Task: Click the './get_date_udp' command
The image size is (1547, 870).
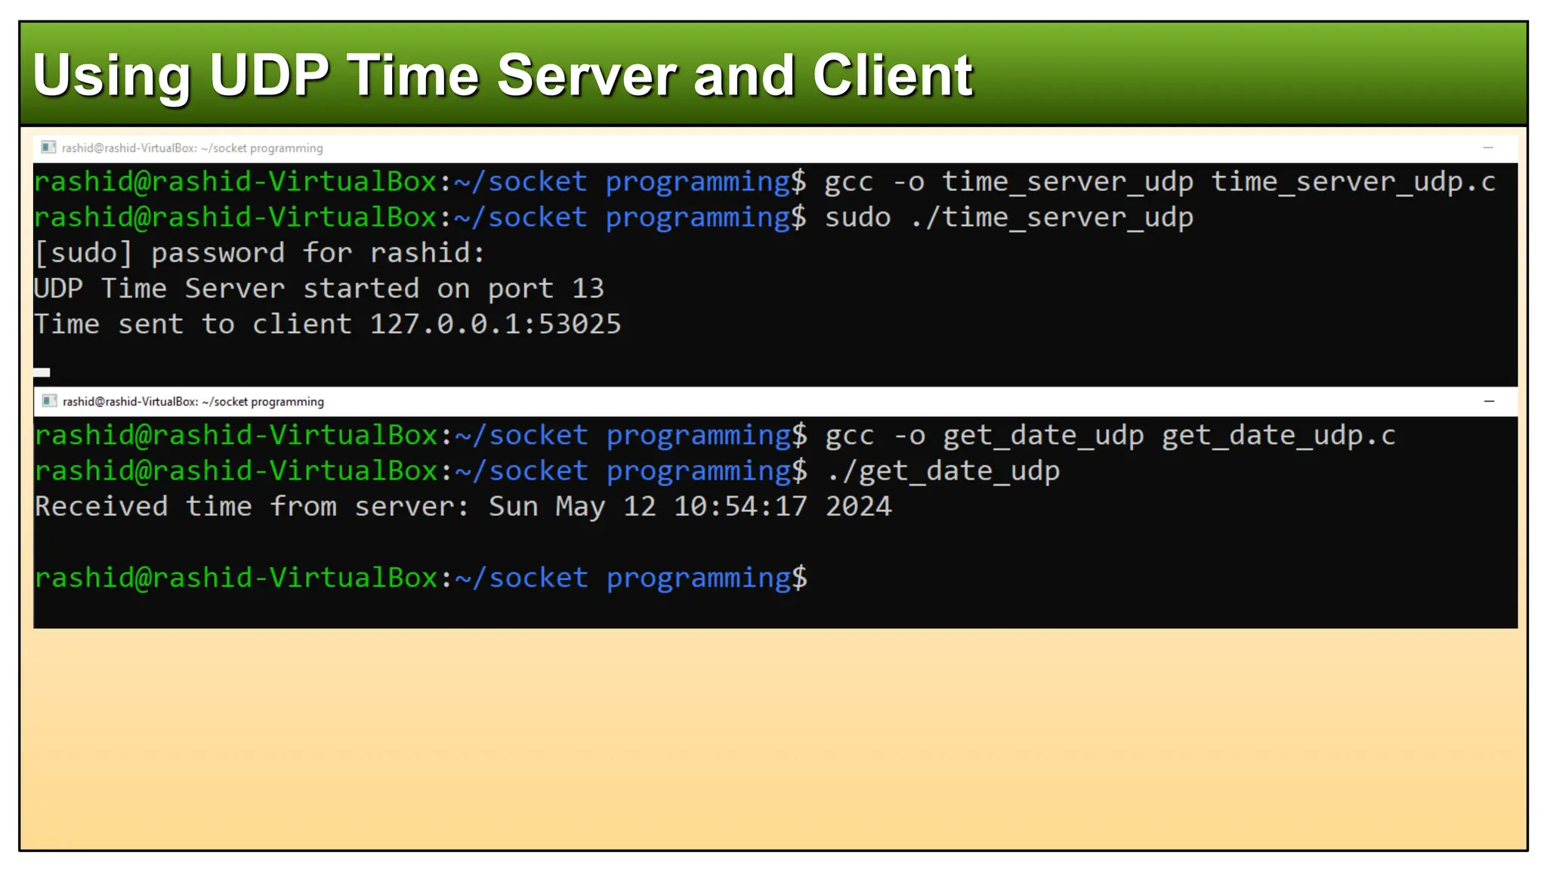Action: point(943,471)
